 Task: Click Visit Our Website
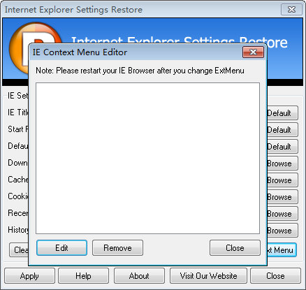click(208, 276)
